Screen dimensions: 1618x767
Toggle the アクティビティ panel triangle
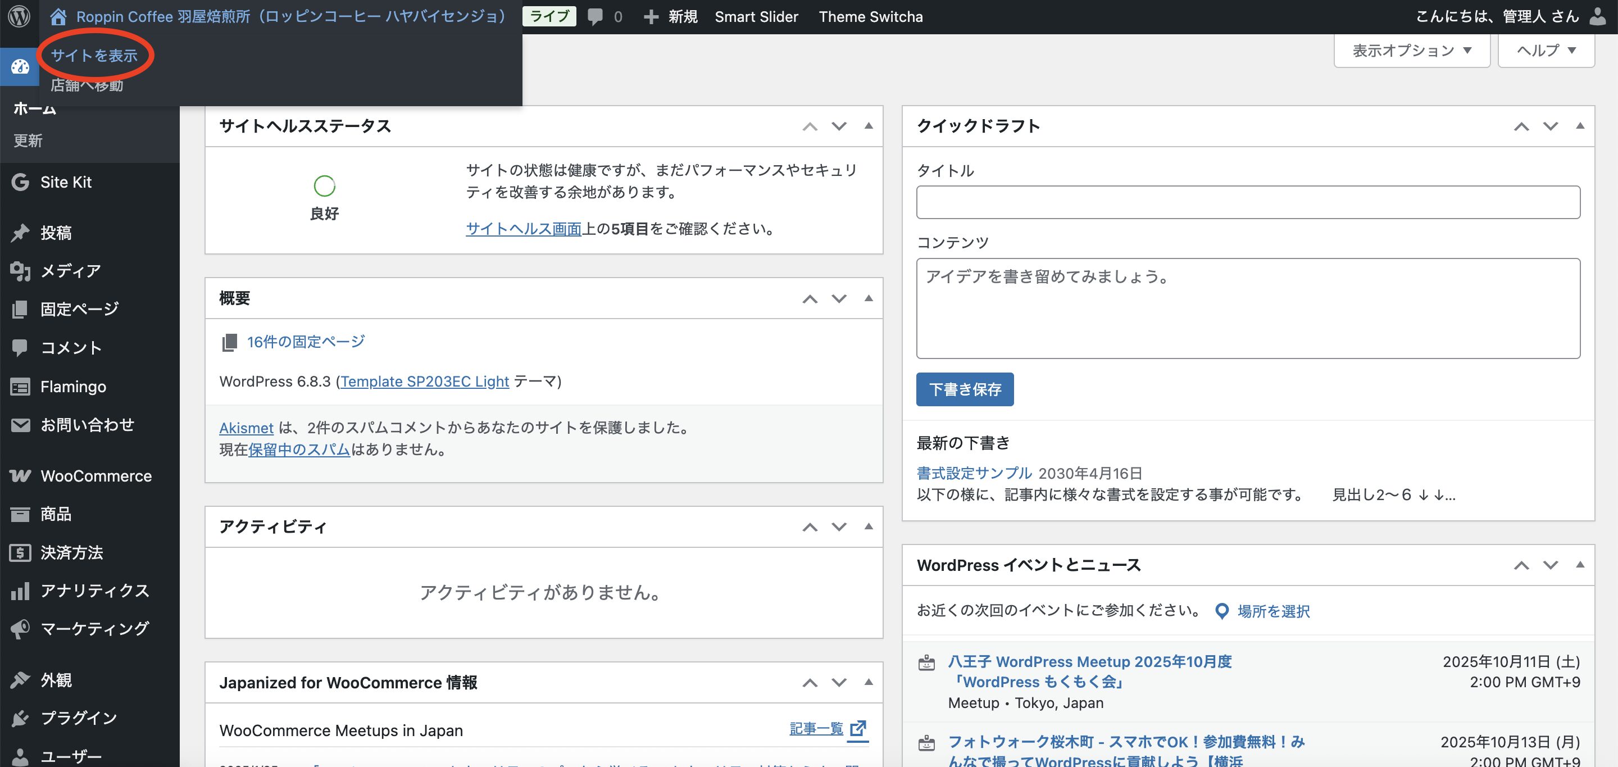coord(869,527)
